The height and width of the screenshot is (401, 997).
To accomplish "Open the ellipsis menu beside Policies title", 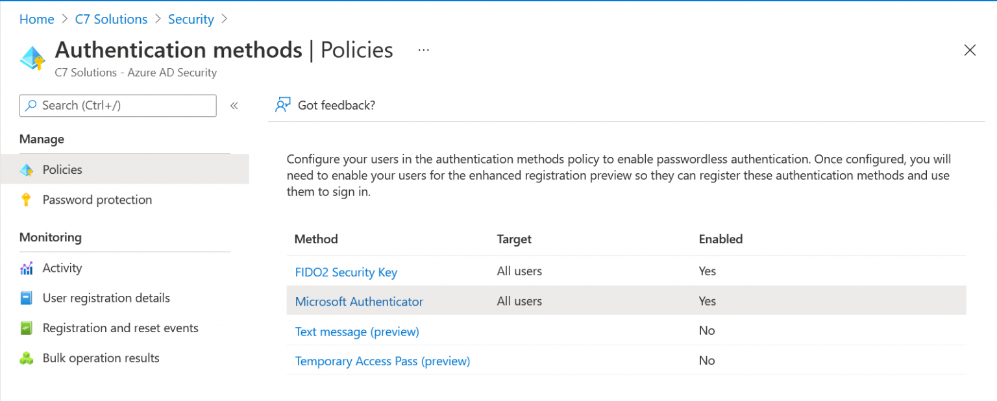I will click(423, 49).
